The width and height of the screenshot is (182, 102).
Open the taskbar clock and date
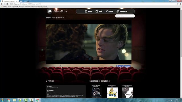click(177, 100)
